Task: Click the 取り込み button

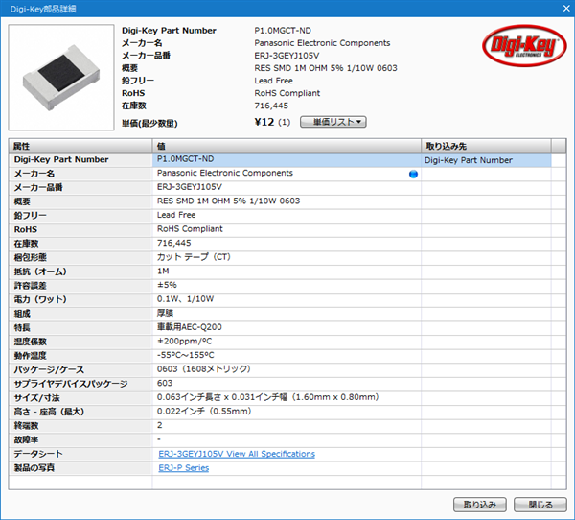Action: [480, 505]
